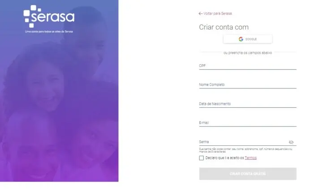This screenshot has width=336, height=193.
Task: Click into the Data de Nascimento field
Action: [x=247, y=104]
